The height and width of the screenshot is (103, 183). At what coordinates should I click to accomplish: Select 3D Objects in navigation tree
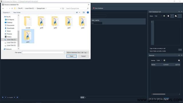(11, 20)
